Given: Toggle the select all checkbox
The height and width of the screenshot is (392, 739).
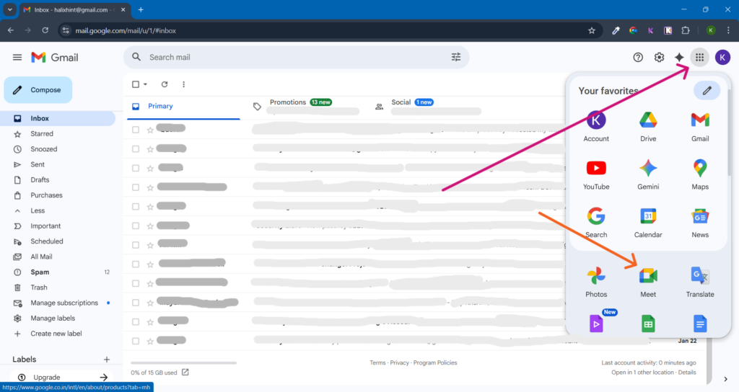Looking at the screenshot, I should click(x=136, y=84).
